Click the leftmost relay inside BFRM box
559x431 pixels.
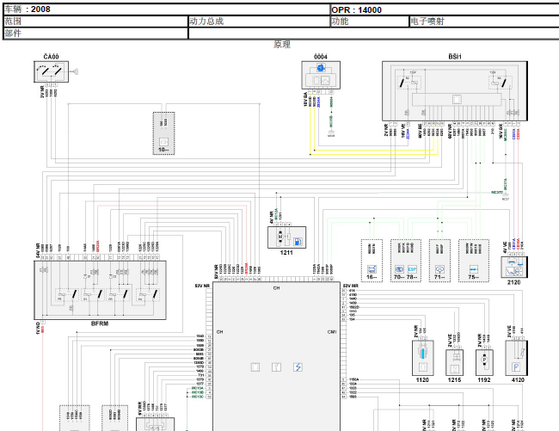[x=67, y=295]
